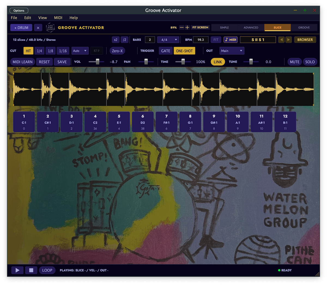Open the MIDI menu
Image resolution: width=327 pixels, height=285 pixels.
pyautogui.click(x=58, y=18)
